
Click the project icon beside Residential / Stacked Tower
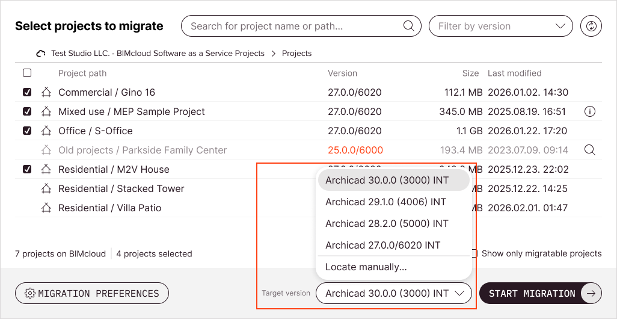[x=46, y=188]
